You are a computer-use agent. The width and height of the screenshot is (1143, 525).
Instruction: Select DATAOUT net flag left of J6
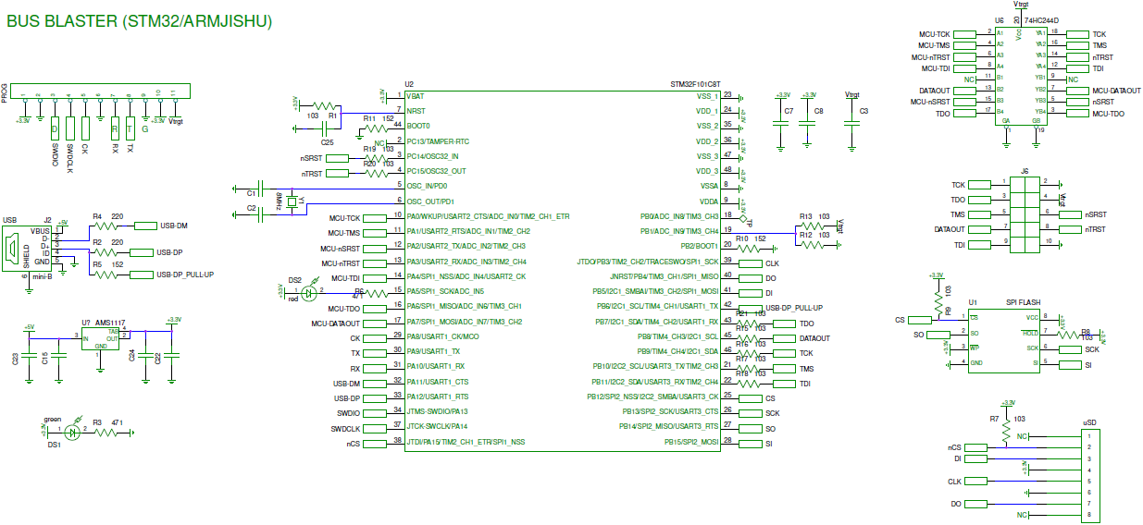click(x=979, y=228)
